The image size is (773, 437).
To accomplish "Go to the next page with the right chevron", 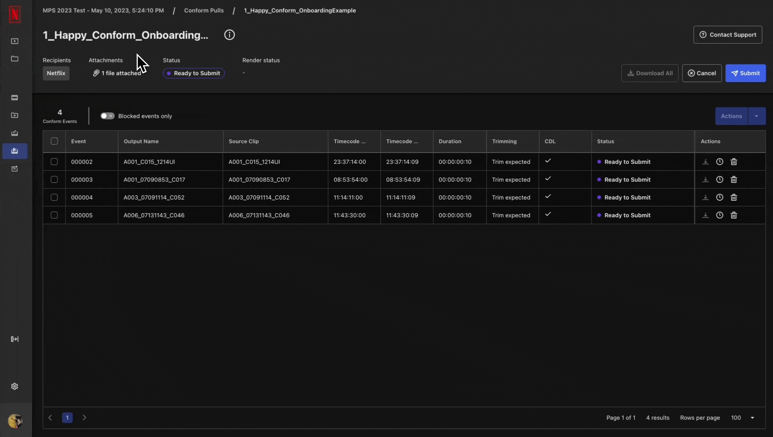I will (84, 418).
